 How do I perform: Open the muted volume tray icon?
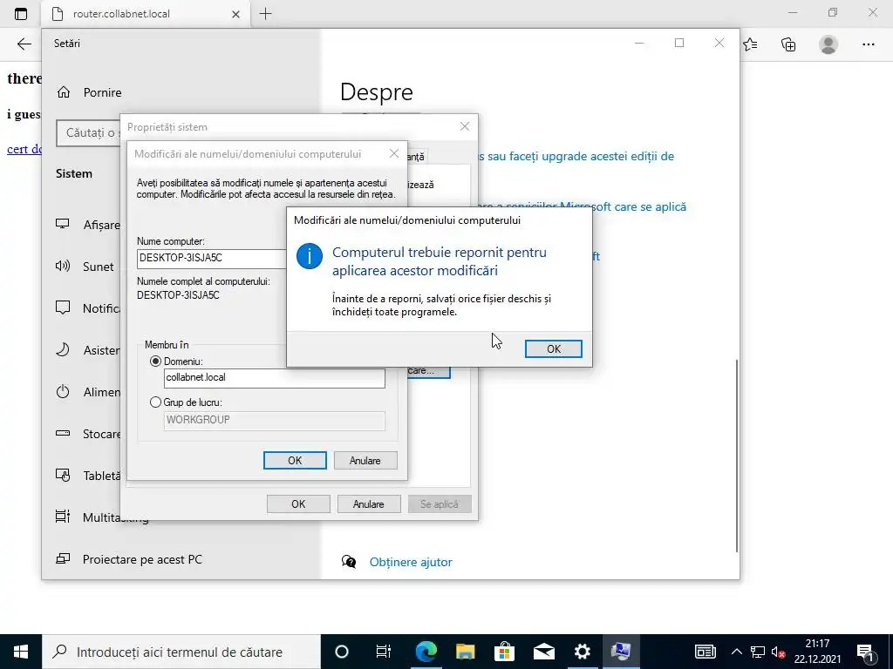click(779, 652)
